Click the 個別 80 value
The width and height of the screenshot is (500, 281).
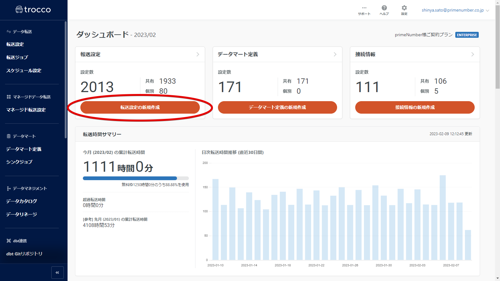(163, 91)
